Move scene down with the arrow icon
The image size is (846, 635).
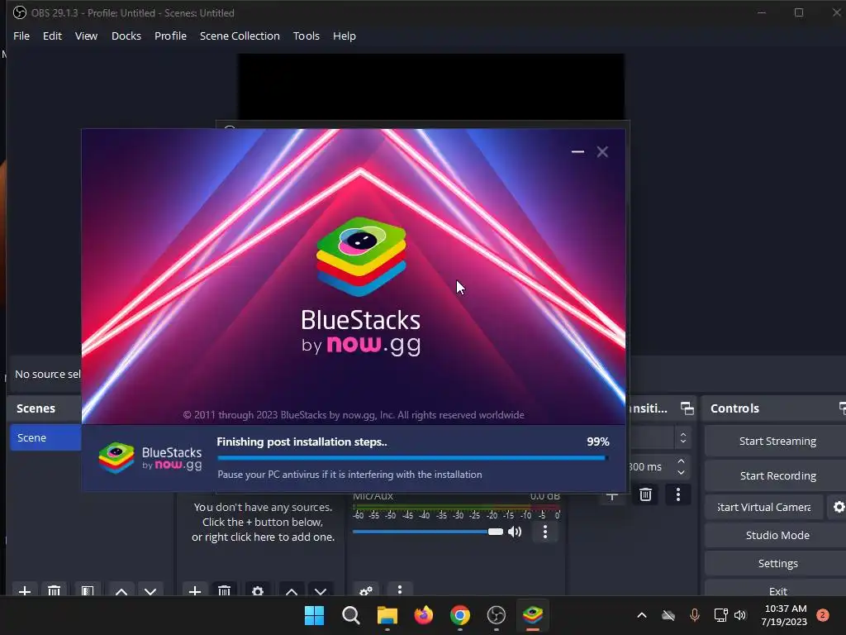click(x=150, y=591)
